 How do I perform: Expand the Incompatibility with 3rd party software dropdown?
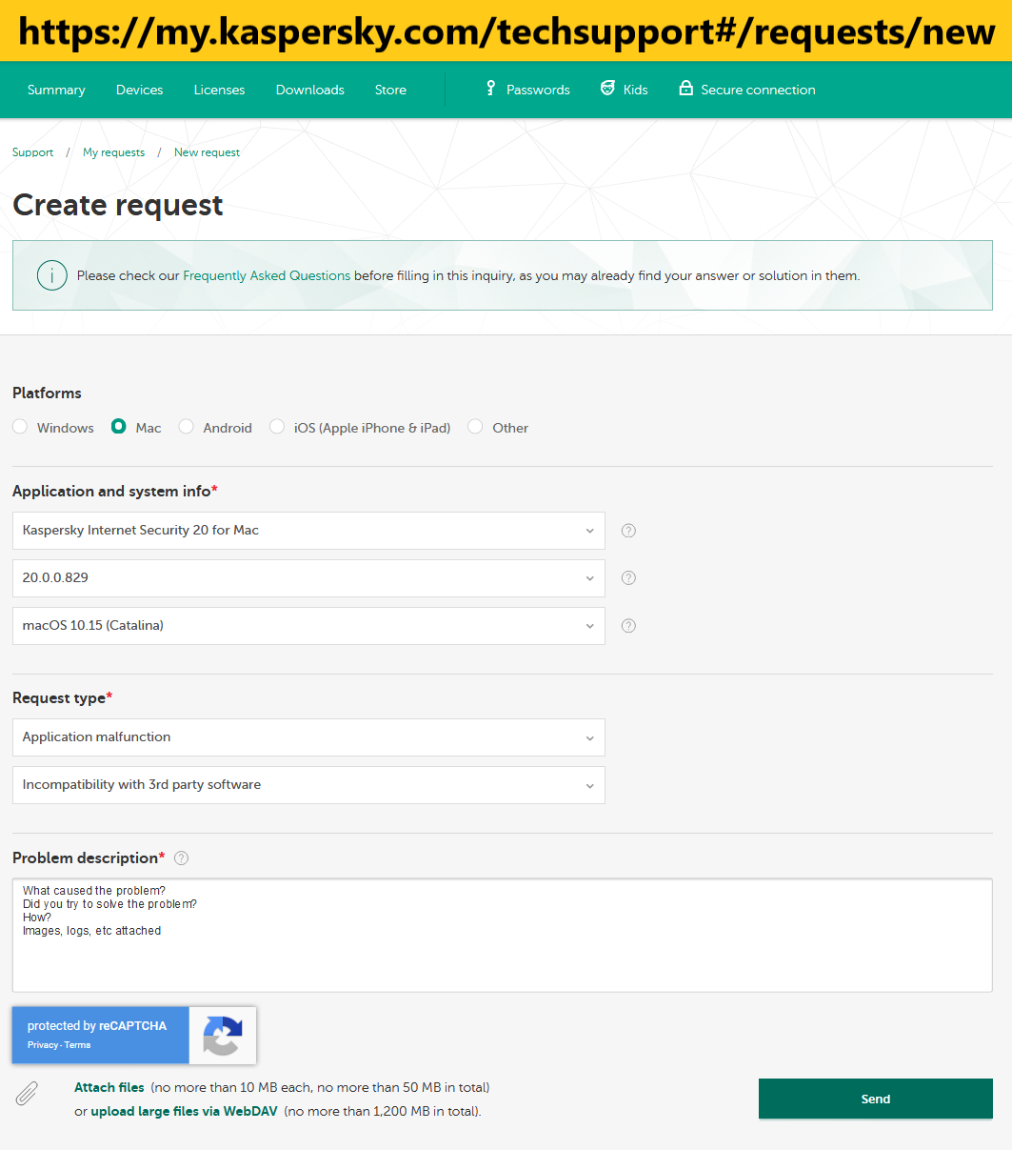pos(308,785)
